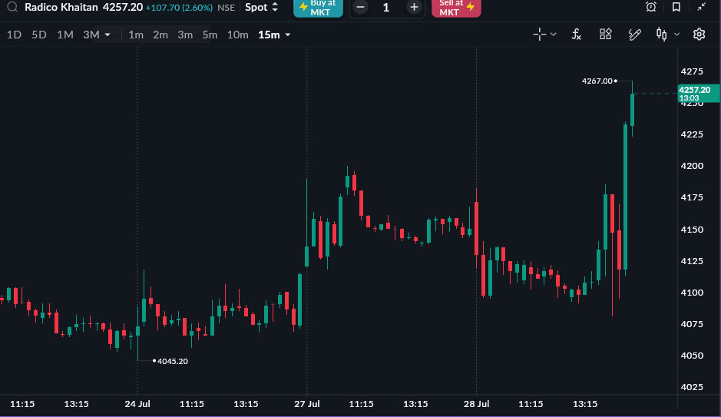Select the 10m candle interval
The width and height of the screenshot is (721, 417).
click(x=238, y=35)
